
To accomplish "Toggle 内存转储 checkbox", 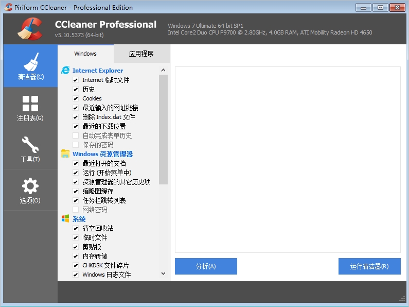I will (76, 256).
